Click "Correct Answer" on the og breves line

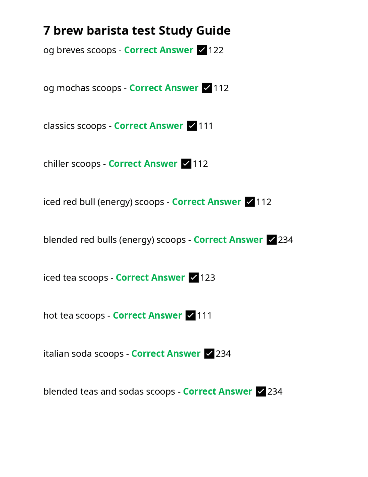[158, 50]
